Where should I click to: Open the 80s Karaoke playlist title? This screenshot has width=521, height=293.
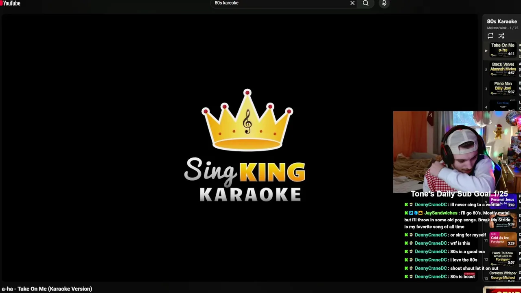[x=502, y=22]
